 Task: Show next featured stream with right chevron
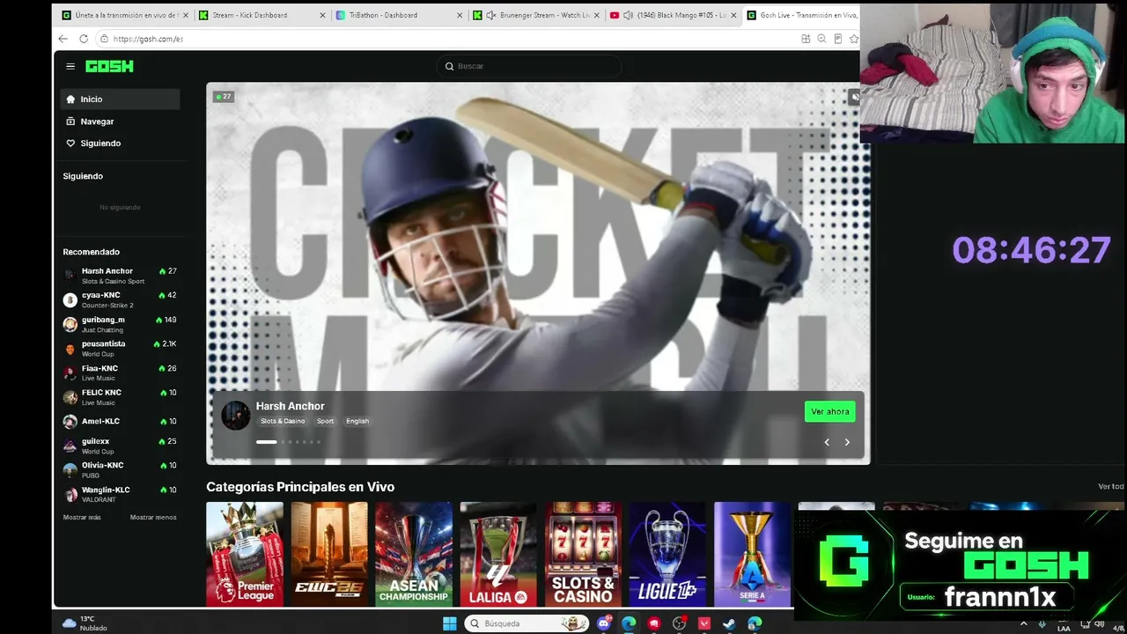click(x=847, y=442)
